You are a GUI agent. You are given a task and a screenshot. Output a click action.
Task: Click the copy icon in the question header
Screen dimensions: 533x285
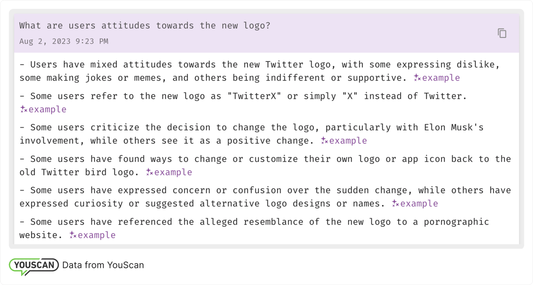click(x=502, y=33)
